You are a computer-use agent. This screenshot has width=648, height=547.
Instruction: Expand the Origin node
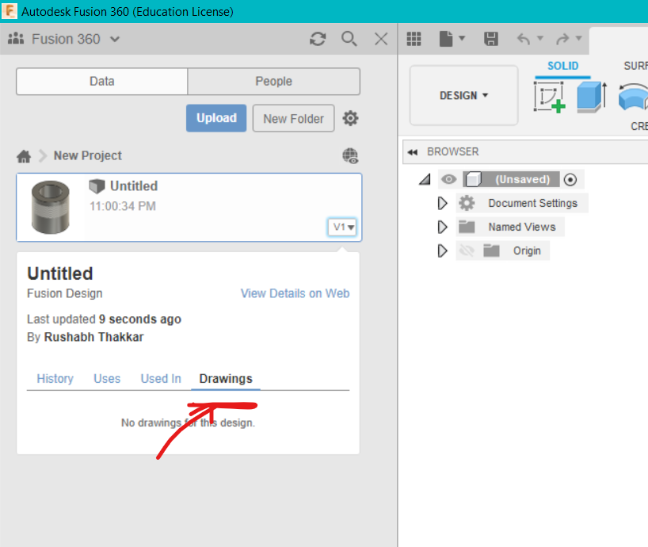click(442, 251)
